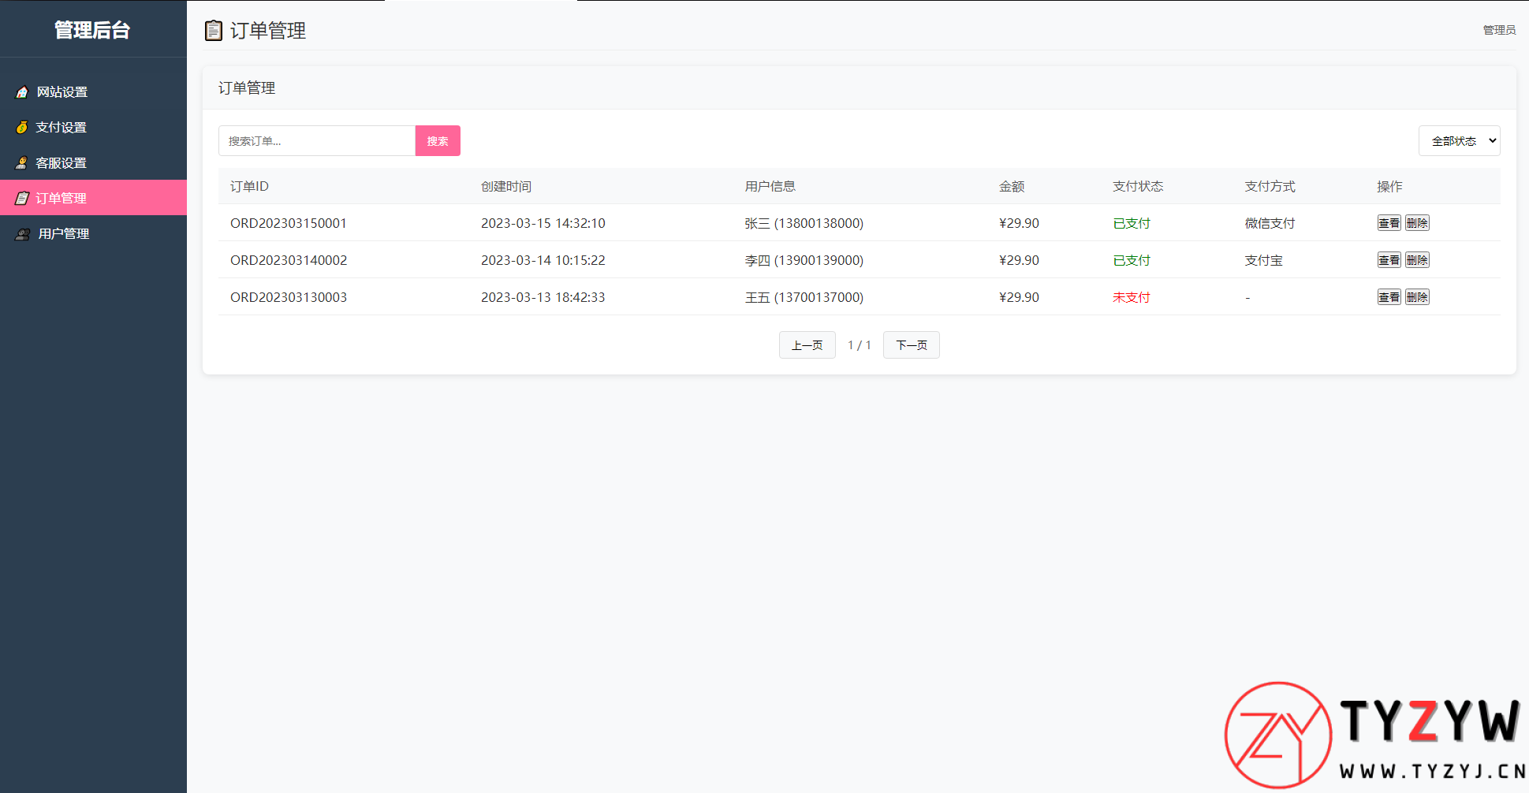View order ORD202303150001 details
Viewport: 1529px width, 793px height.
click(x=1389, y=223)
